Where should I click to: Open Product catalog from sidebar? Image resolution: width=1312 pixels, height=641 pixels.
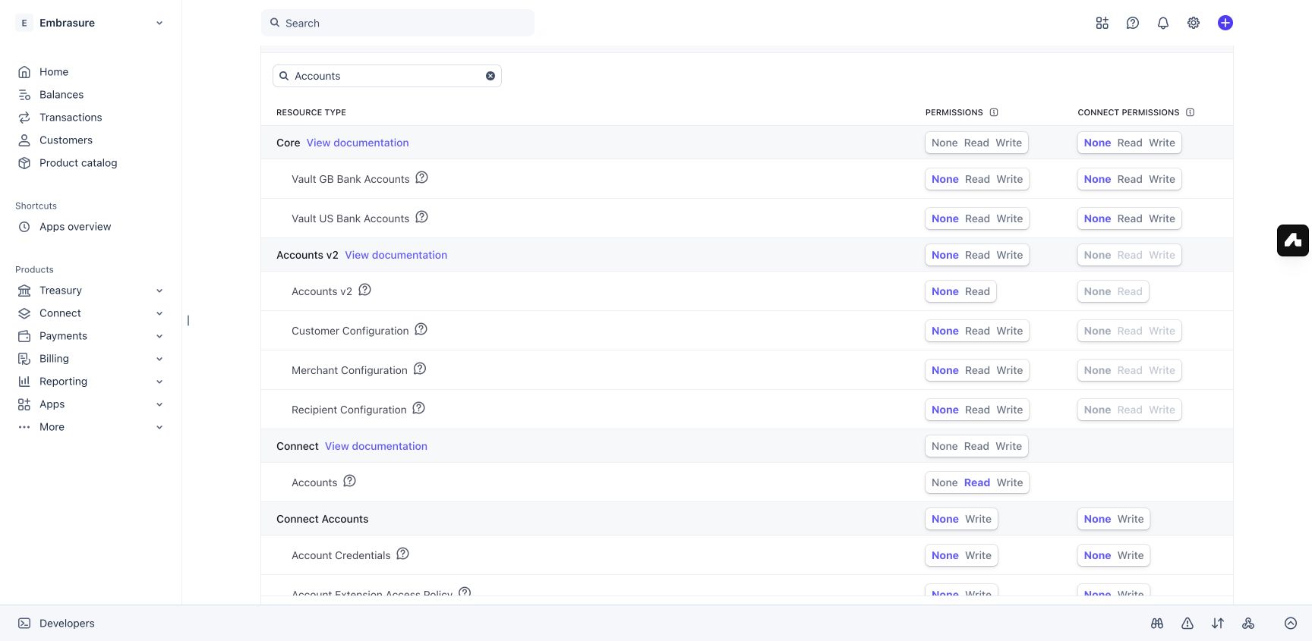point(78,163)
